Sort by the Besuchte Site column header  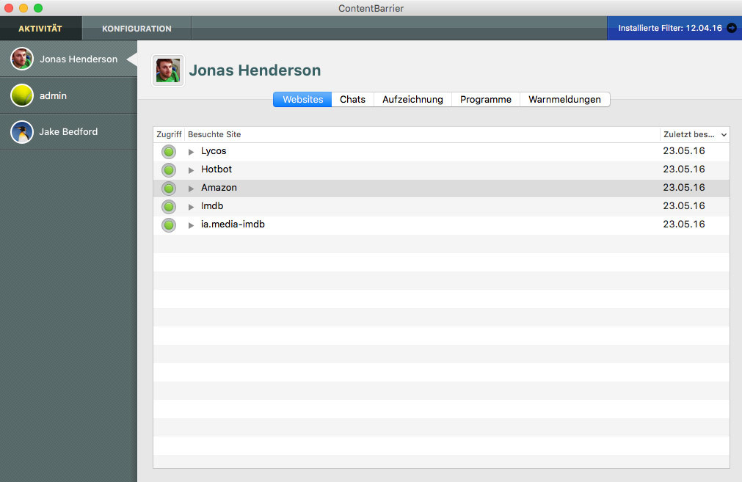pos(422,134)
